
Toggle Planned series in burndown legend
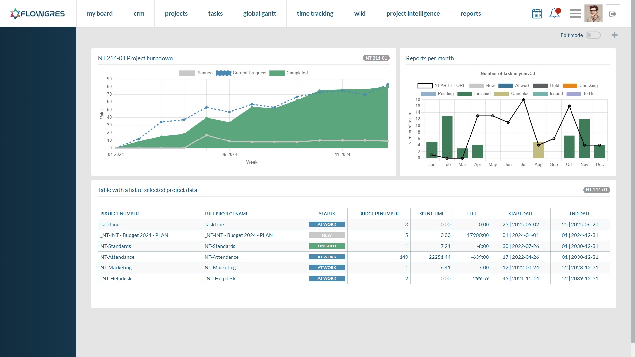pos(196,73)
